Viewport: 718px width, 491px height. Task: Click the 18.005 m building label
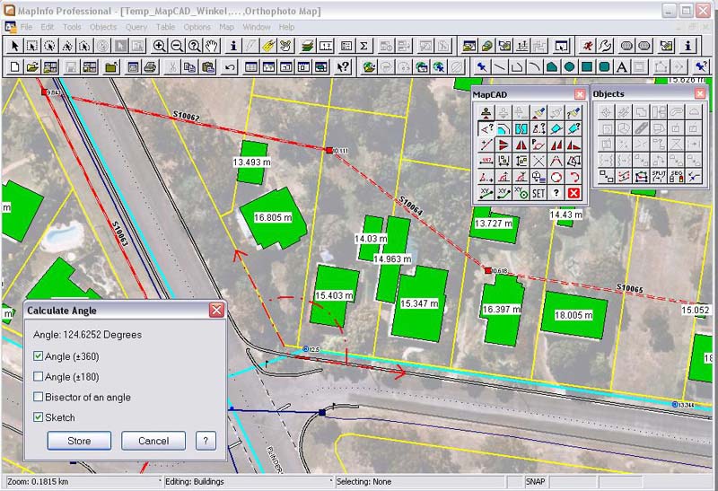coord(574,315)
